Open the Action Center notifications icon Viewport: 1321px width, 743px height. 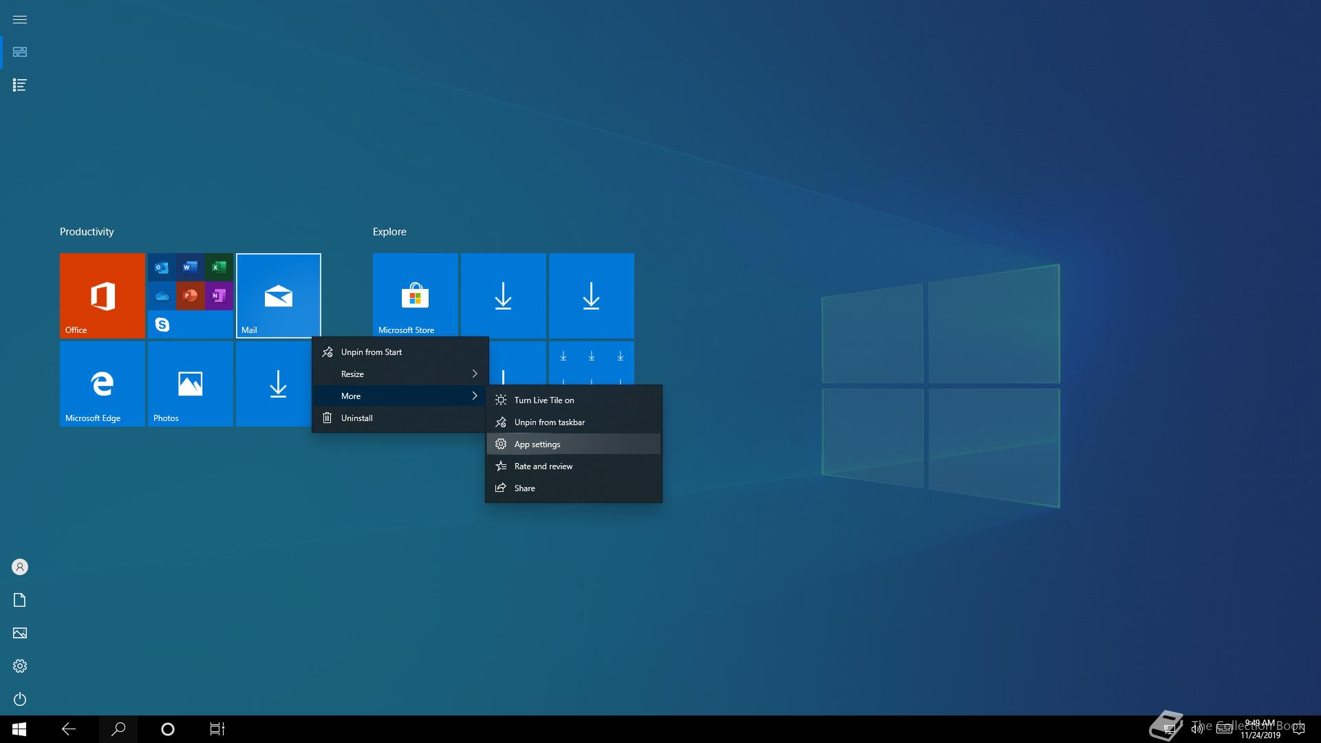click(1299, 729)
